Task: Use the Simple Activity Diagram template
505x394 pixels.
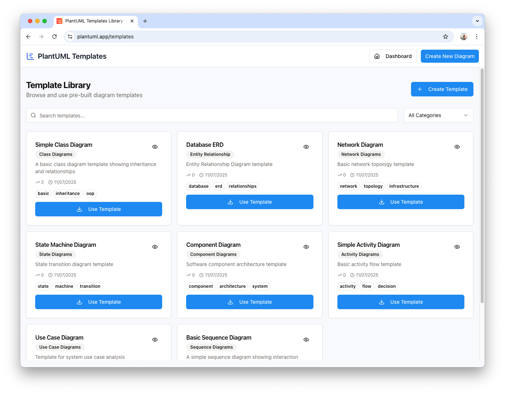Action: pos(401,302)
